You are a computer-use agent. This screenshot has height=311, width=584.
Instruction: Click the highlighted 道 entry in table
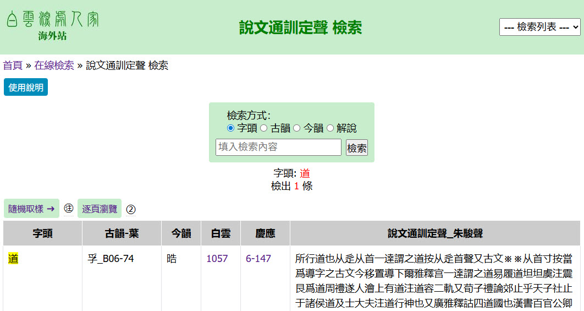point(14,258)
